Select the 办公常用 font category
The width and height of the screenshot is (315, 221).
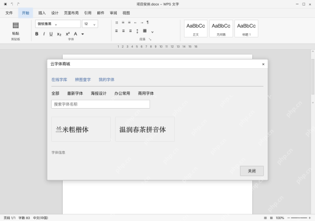tap(122, 93)
